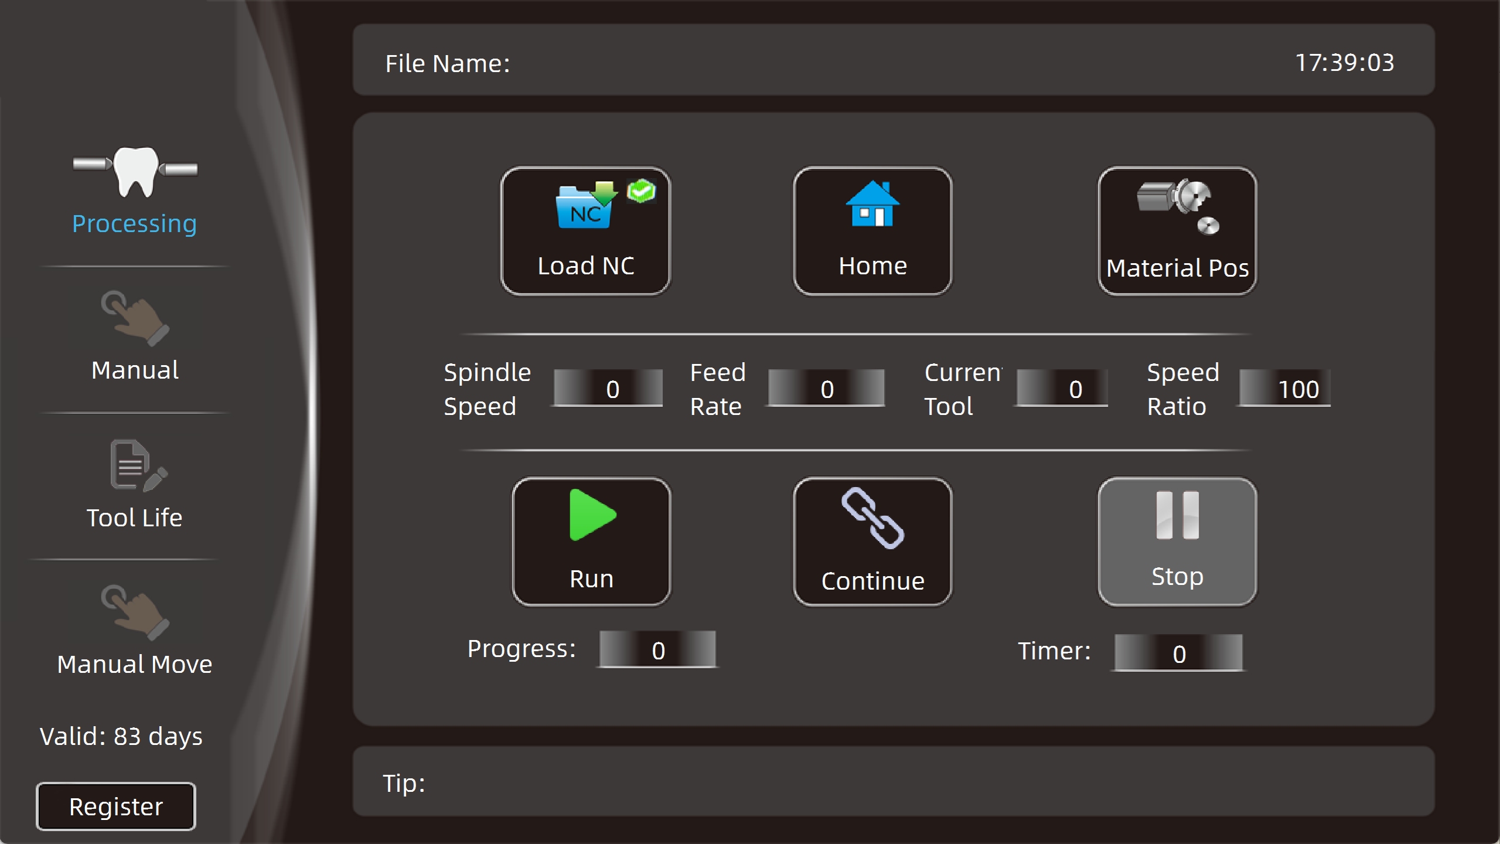The image size is (1500, 844).
Task: Pause the job with the Stop button
Action: (x=1177, y=542)
